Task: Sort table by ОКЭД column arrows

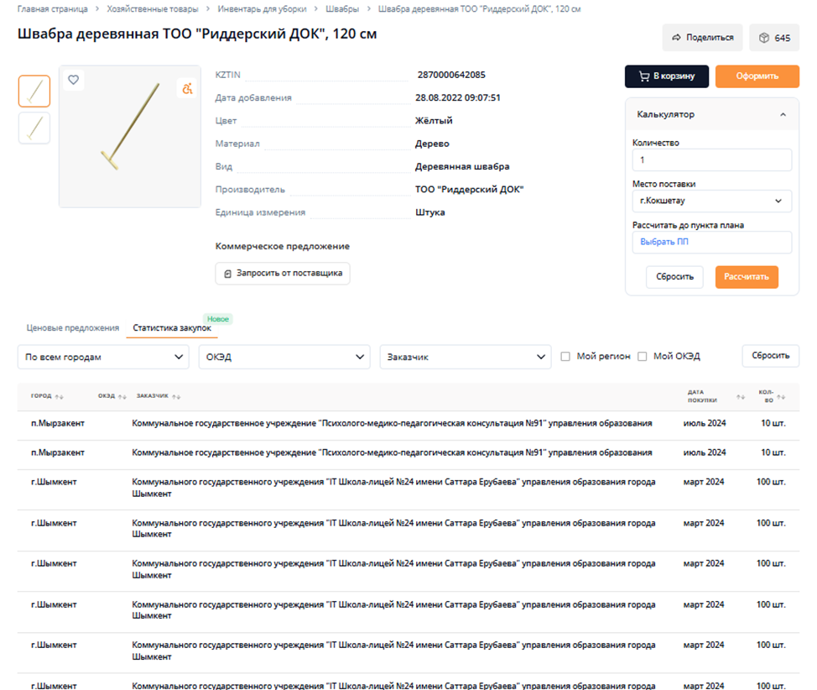Action: [x=122, y=396]
